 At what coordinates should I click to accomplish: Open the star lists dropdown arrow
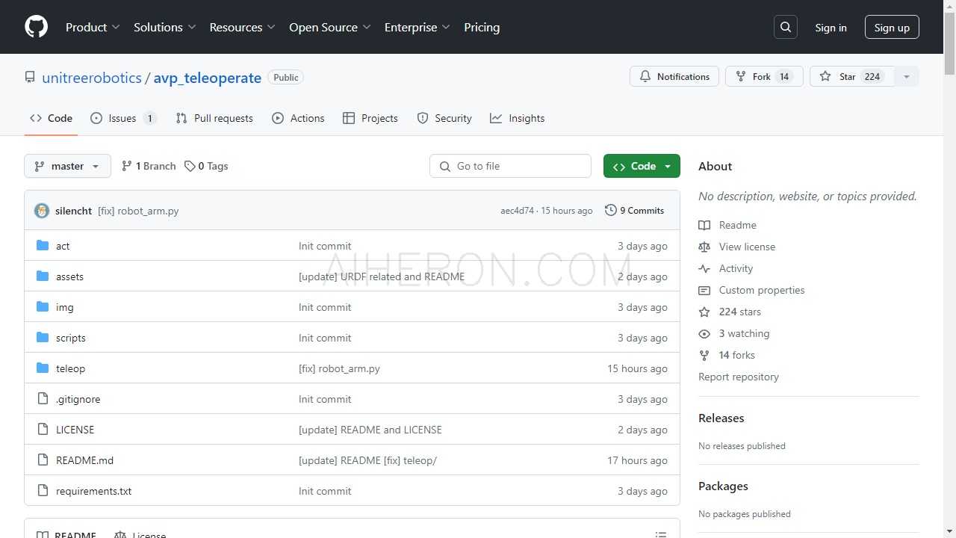pos(907,76)
